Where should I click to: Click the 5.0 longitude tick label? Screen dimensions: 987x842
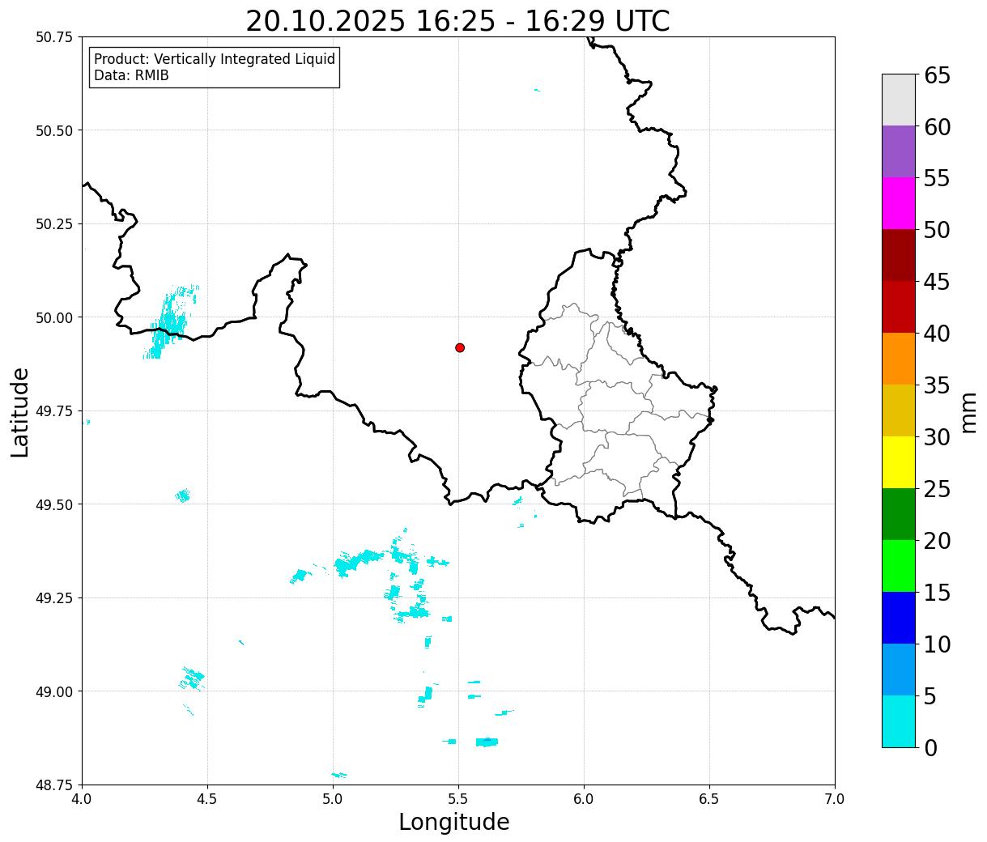point(333,799)
